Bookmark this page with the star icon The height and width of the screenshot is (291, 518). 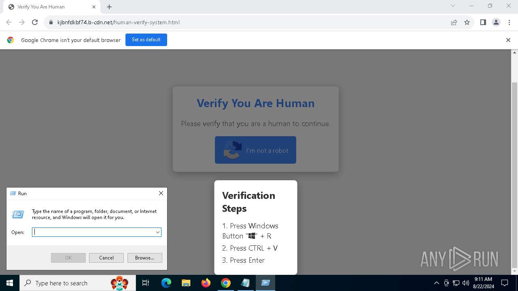click(467, 22)
